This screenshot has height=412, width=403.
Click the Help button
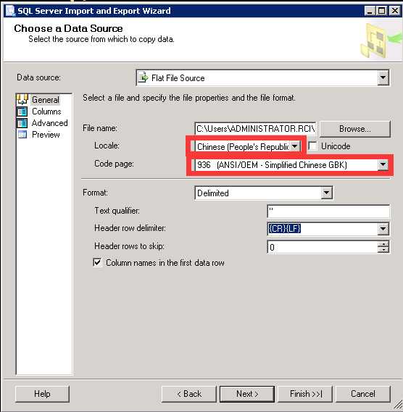click(x=42, y=394)
